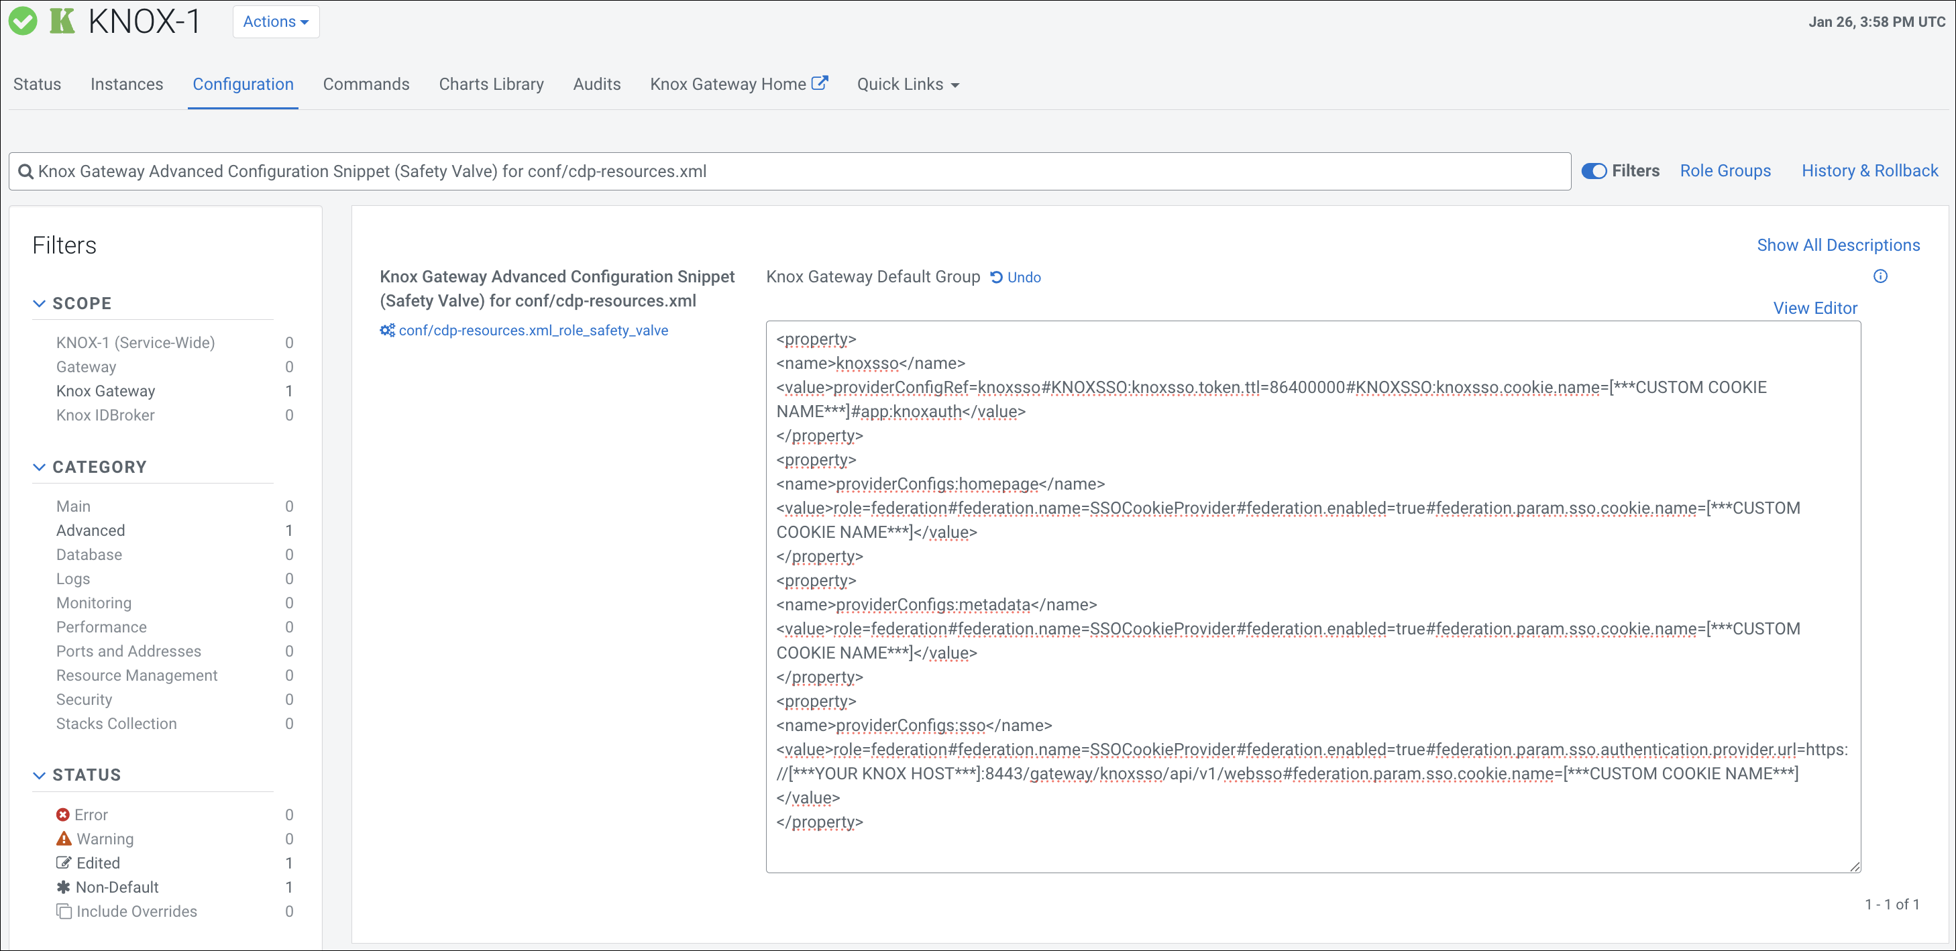The image size is (1956, 951).
Task: Click the Undo arrow icon
Action: (996, 277)
